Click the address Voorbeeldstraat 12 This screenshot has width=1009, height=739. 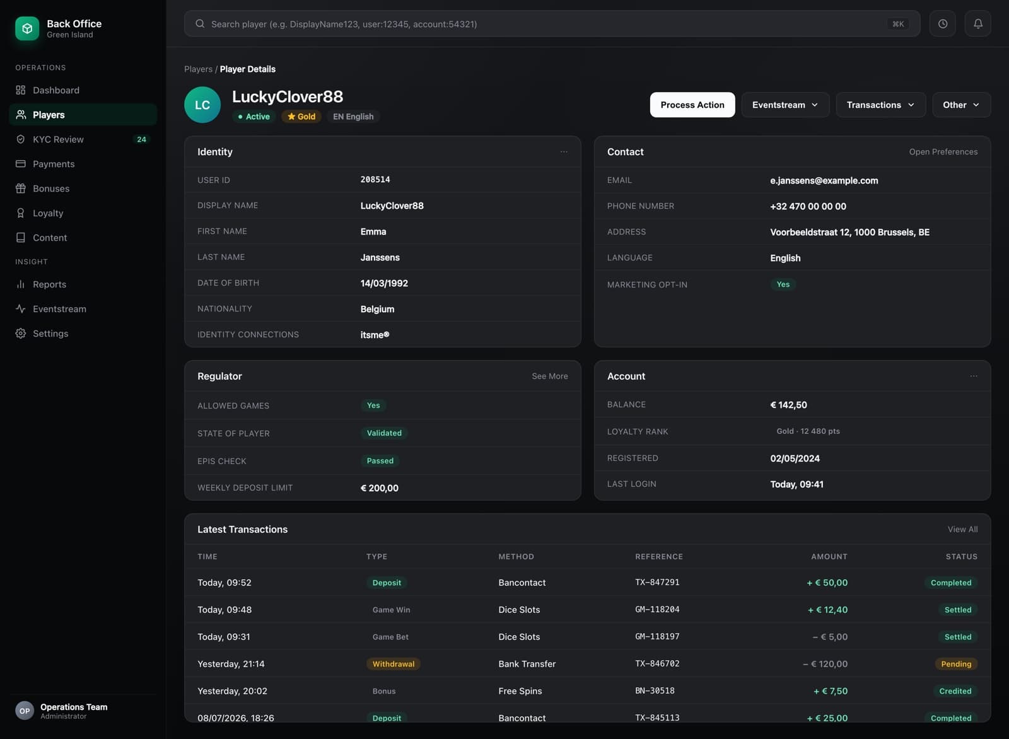(x=849, y=232)
